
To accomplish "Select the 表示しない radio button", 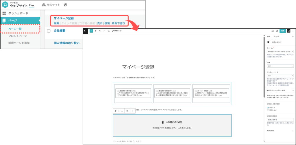I will click(x=268, y=110).
